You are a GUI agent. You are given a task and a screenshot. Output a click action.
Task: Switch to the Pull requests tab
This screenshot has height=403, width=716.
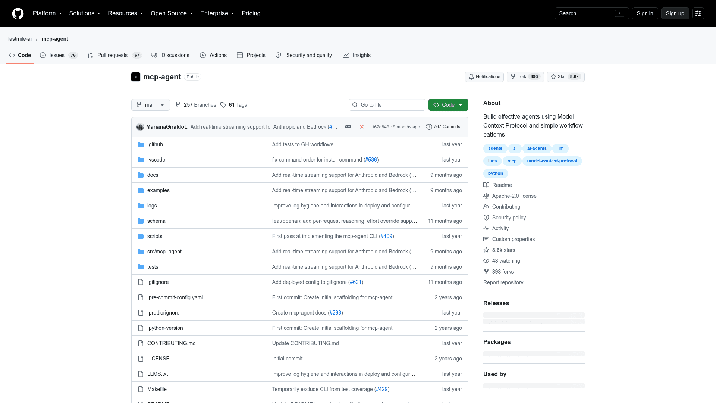(114, 55)
